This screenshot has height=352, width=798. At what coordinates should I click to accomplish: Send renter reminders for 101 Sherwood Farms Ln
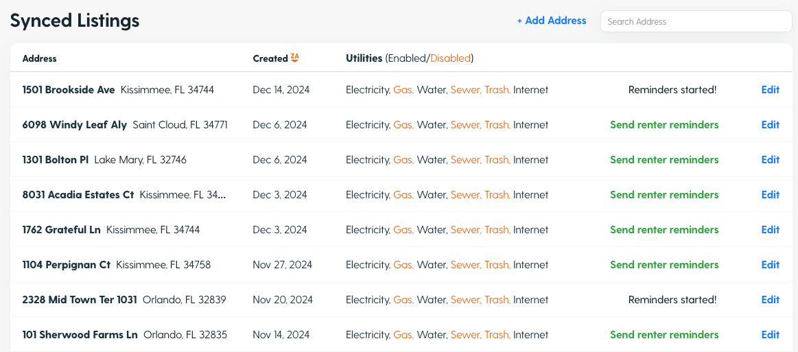(x=664, y=335)
